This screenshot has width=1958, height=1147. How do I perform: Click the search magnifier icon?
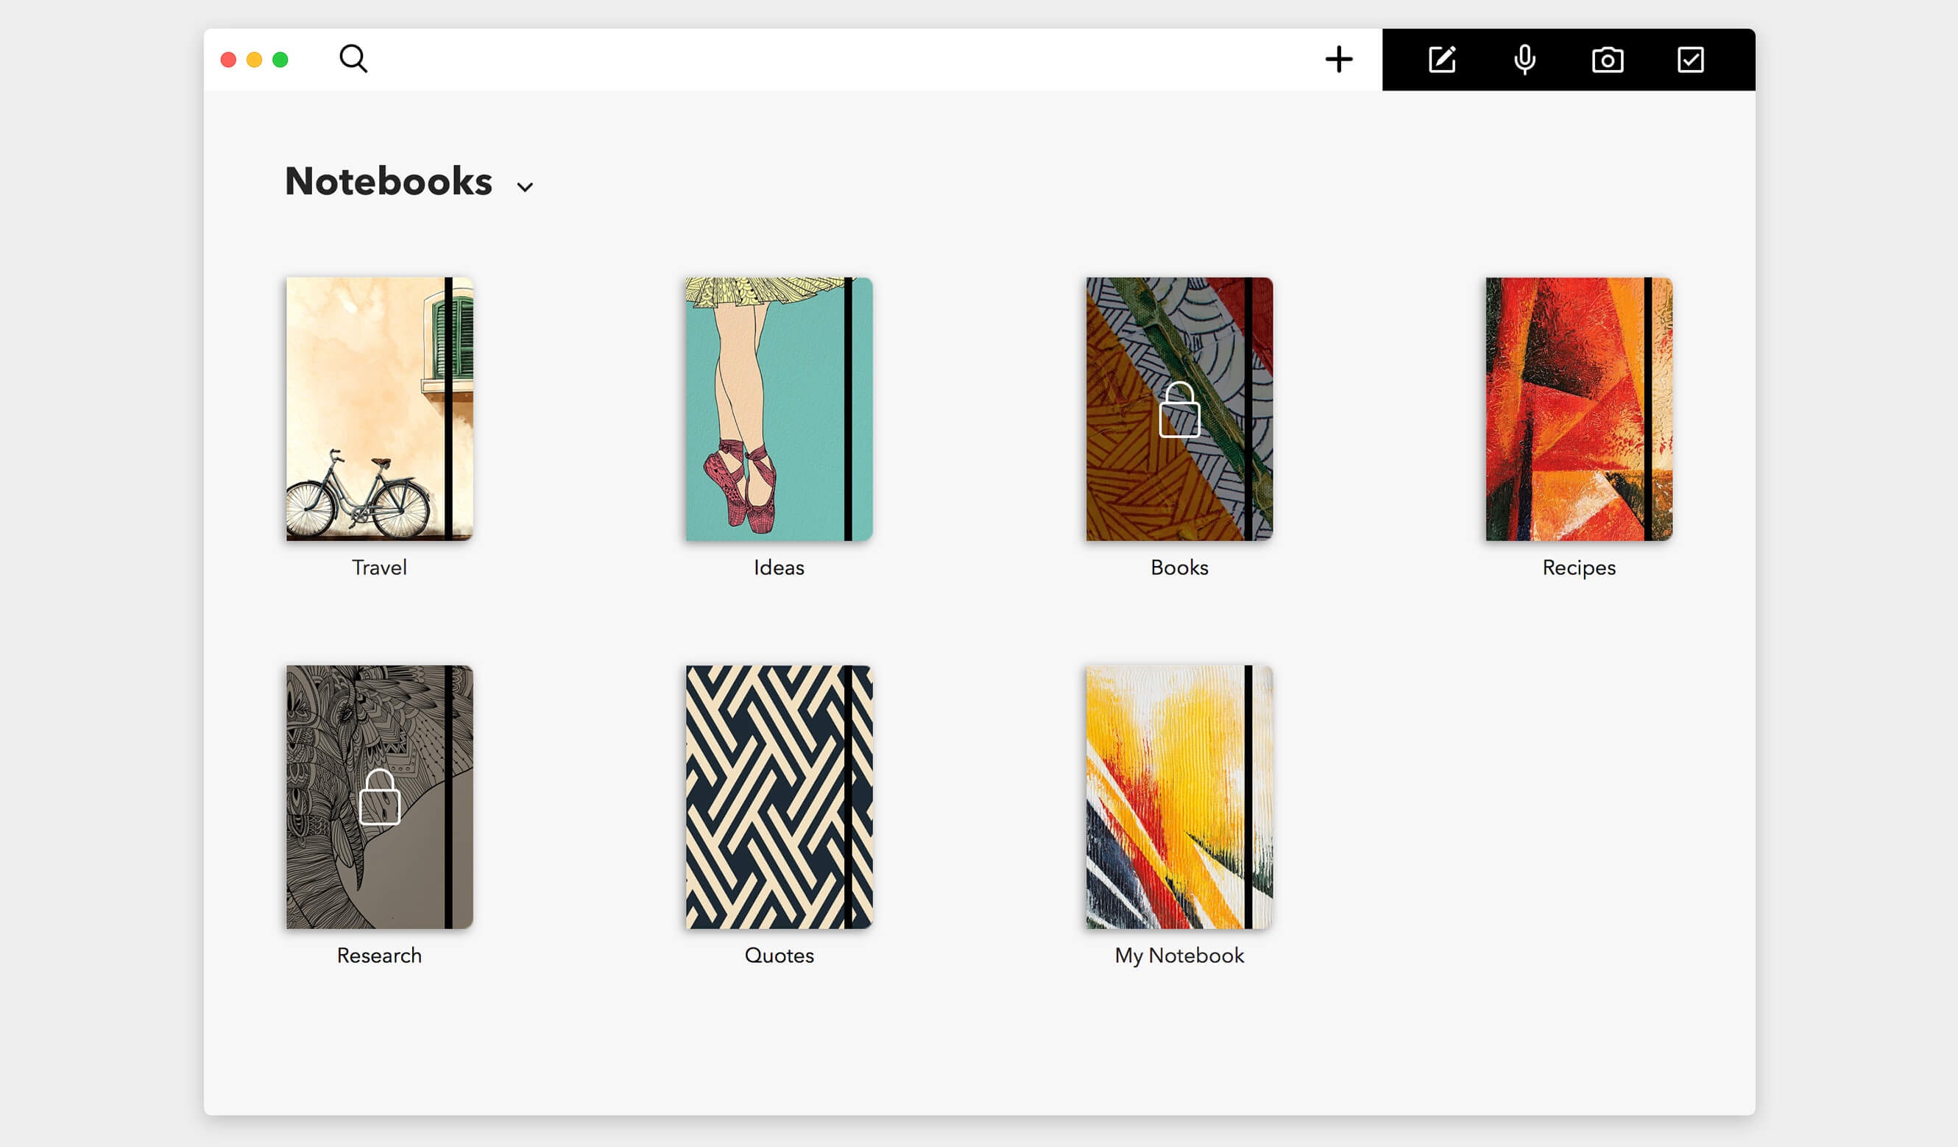click(x=353, y=59)
